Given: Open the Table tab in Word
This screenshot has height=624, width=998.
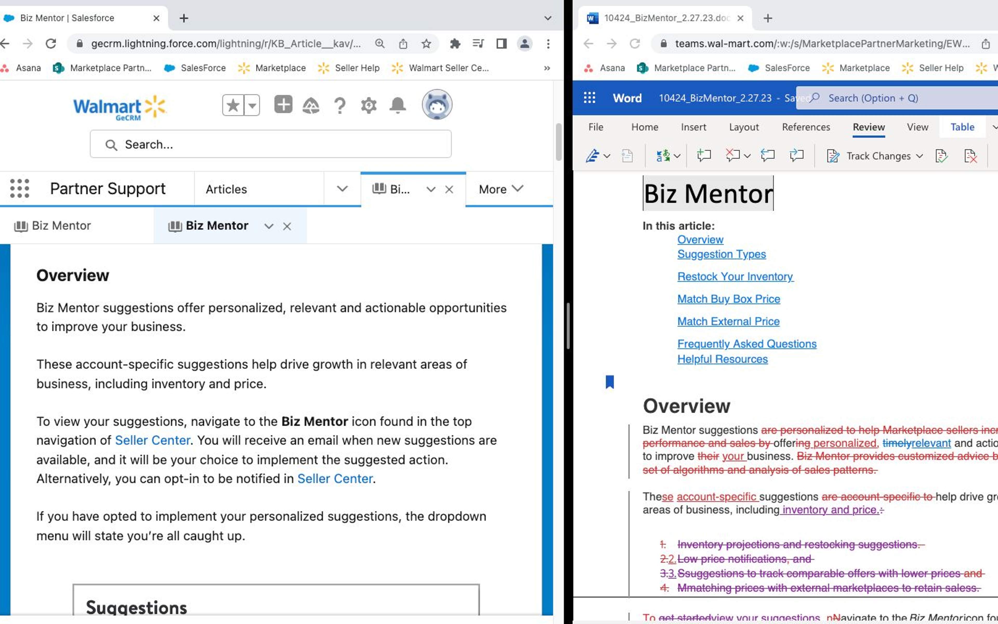Looking at the screenshot, I should [x=962, y=127].
